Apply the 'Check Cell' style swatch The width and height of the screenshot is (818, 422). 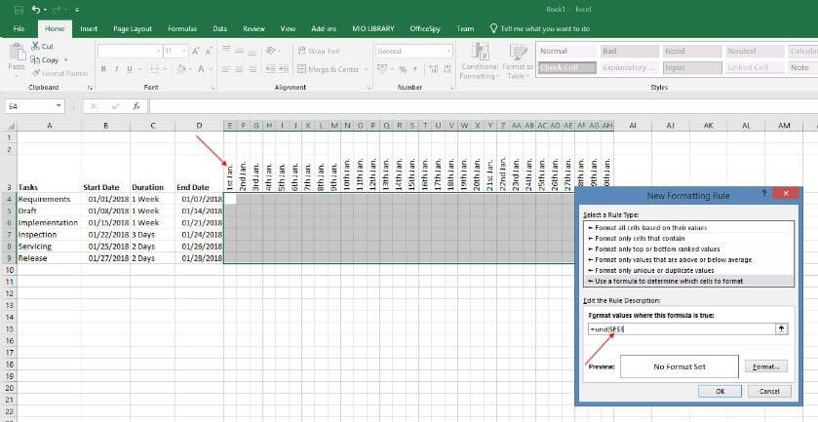point(565,68)
